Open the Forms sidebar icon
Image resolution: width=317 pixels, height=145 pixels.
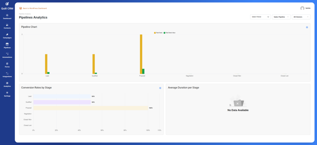[7, 63]
